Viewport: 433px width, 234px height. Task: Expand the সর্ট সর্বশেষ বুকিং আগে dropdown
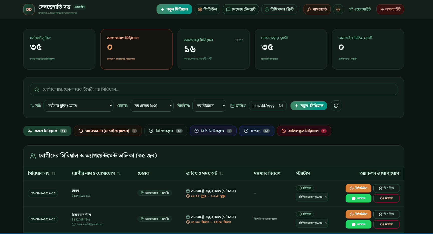[x=78, y=106]
